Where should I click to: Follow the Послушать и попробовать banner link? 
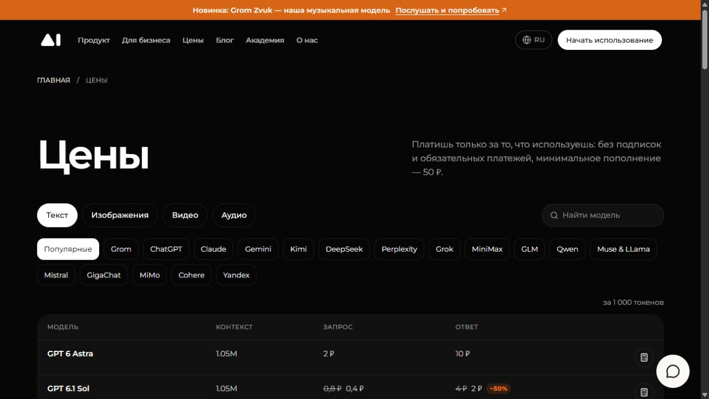pyautogui.click(x=451, y=10)
